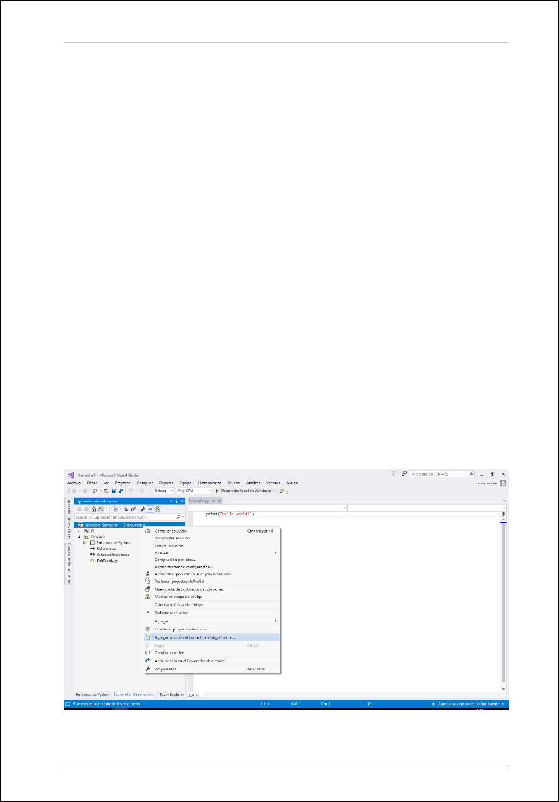Expand Entornos de Python node

(85, 542)
